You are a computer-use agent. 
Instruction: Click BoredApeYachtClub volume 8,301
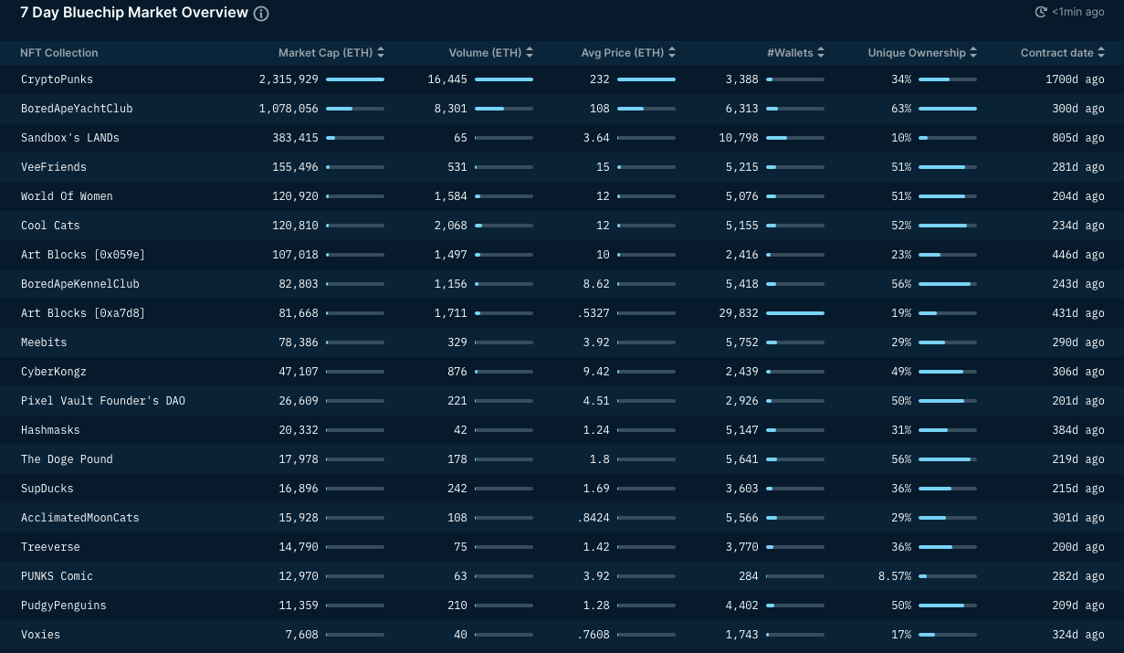(x=450, y=109)
